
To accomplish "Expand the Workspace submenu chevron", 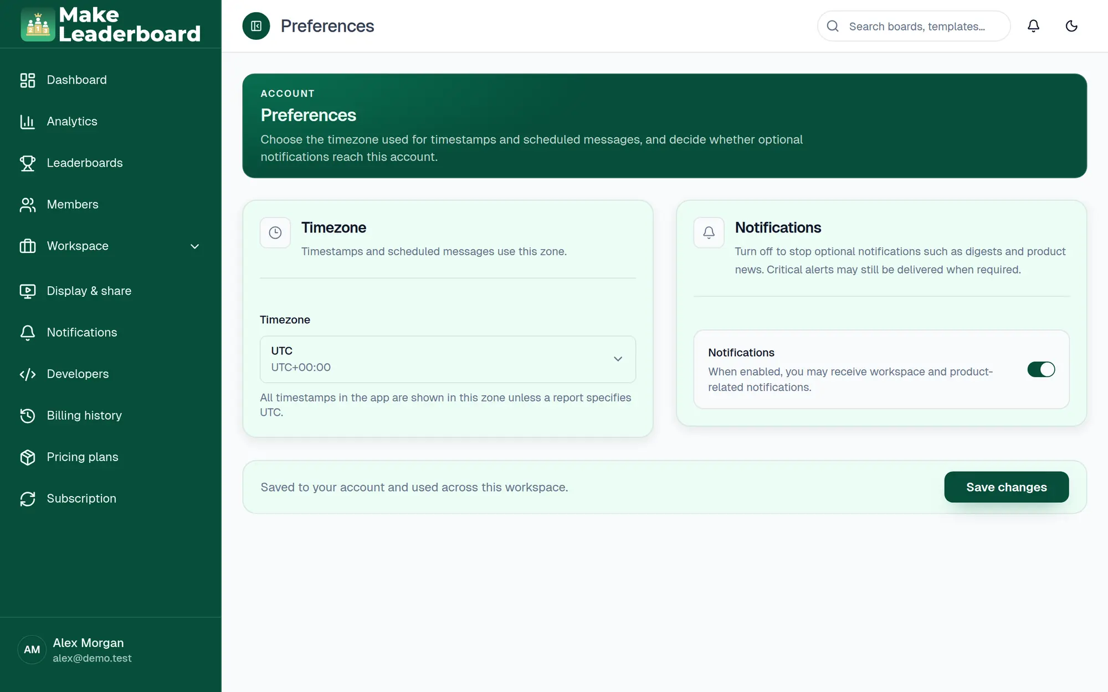I will [194, 246].
